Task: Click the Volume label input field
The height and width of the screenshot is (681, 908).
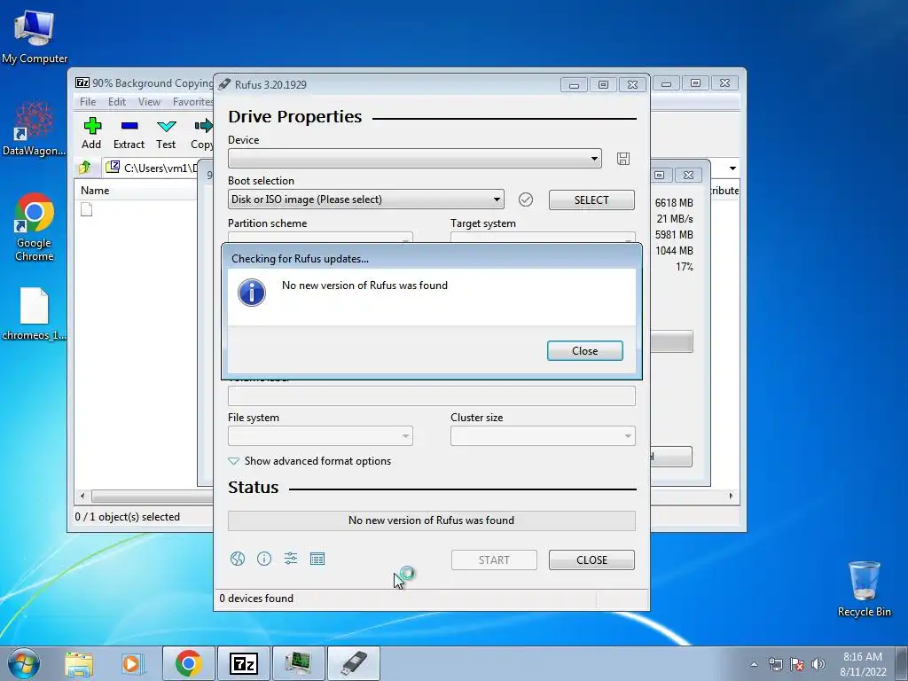Action: coord(432,396)
